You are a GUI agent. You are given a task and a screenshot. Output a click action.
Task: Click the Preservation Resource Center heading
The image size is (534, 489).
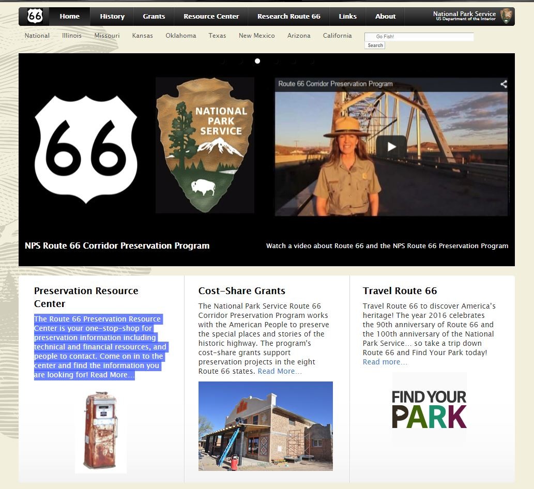(86, 297)
